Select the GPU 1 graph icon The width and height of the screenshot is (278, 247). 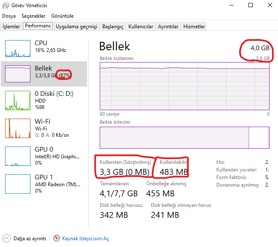pyautogui.click(x=18, y=185)
